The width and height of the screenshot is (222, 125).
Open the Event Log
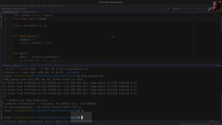[x=214, y=122]
